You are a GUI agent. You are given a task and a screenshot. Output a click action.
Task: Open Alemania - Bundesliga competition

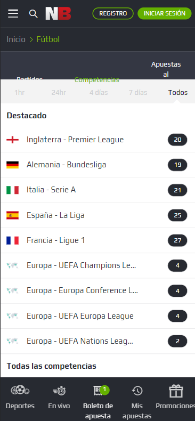97,165
